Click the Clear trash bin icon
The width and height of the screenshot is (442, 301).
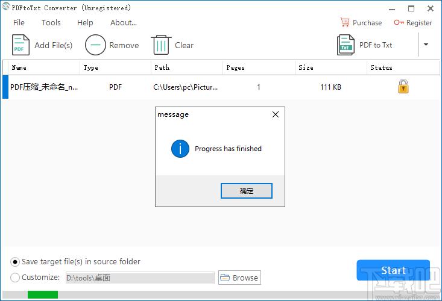coord(161,45)
